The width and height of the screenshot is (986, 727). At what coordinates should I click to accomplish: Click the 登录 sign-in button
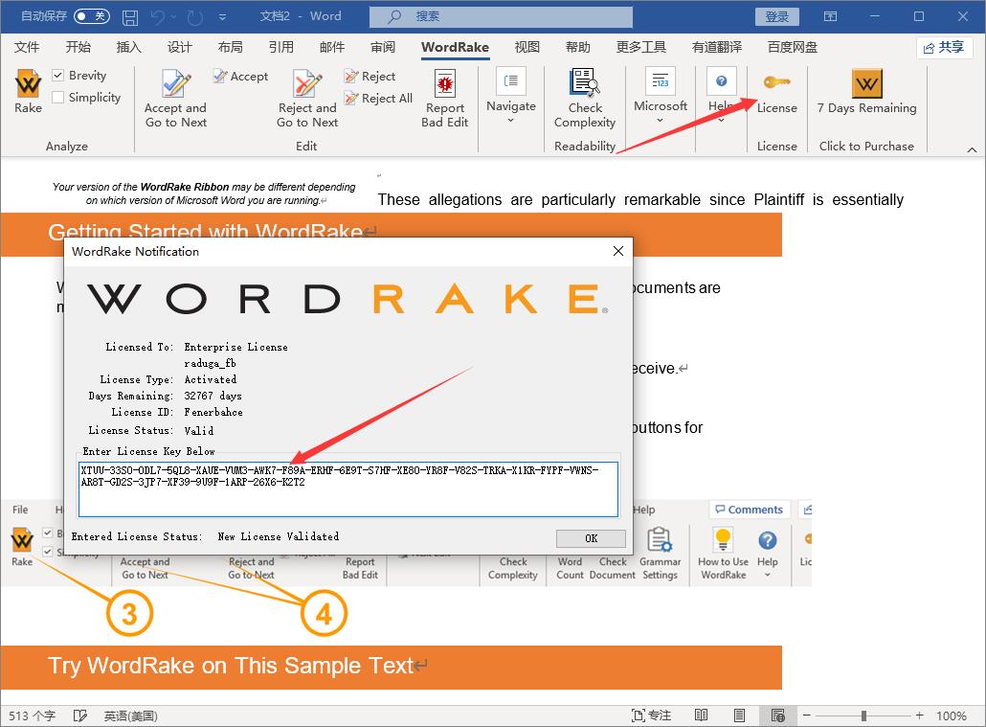click(776, 17)
